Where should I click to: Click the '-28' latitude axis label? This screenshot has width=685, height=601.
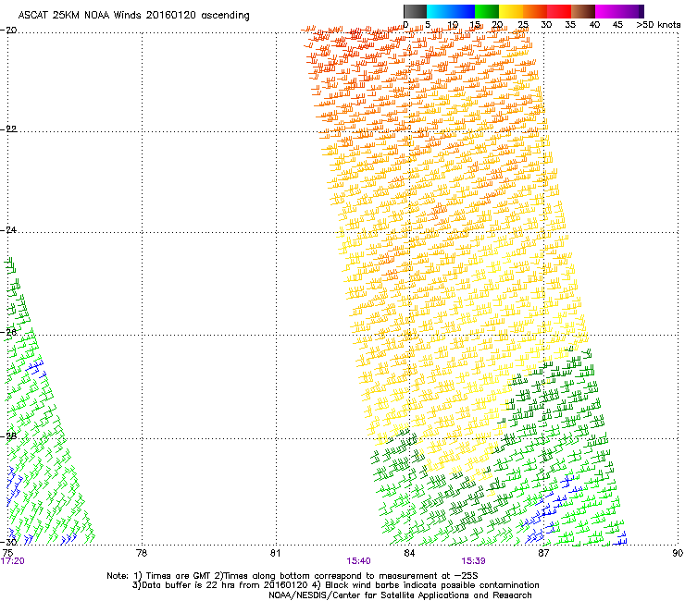click(x=8, y=436)
